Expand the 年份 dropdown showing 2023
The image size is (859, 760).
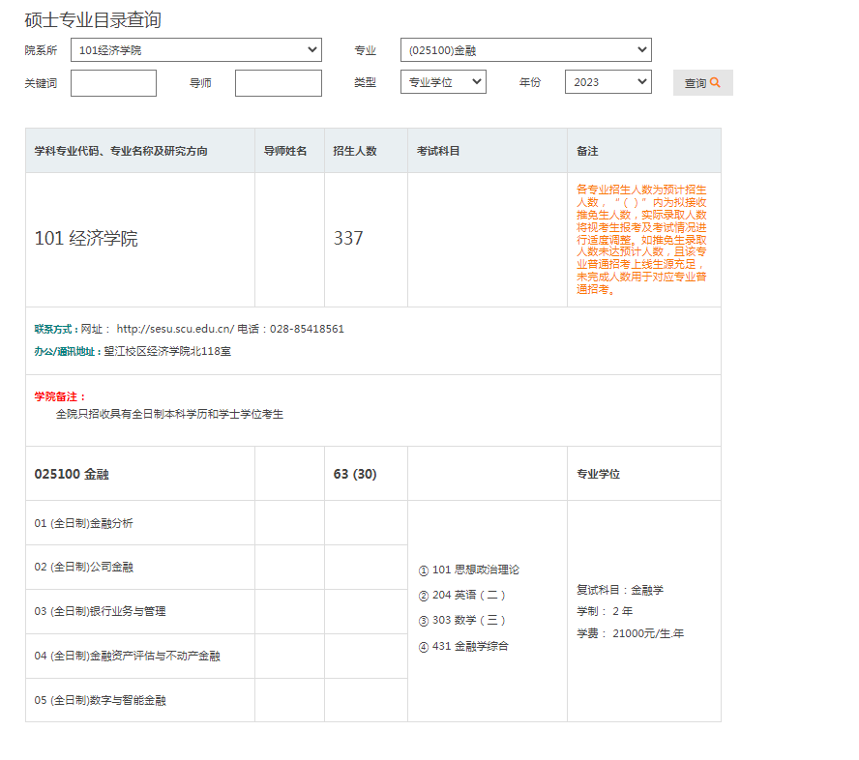607,82
